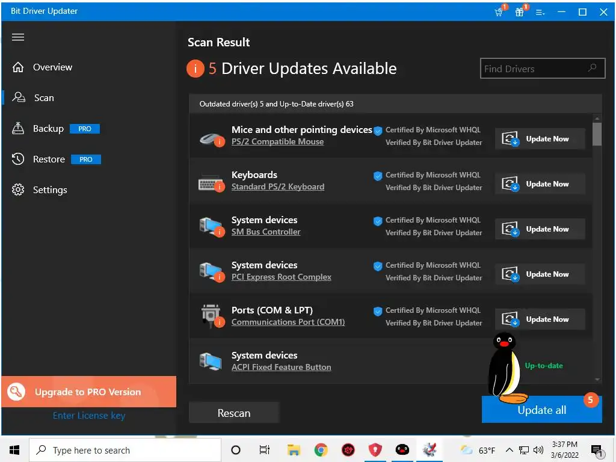Click the SM Bus Controller computer icon
The width and height of the screenshot is (616, 462).
211,227
